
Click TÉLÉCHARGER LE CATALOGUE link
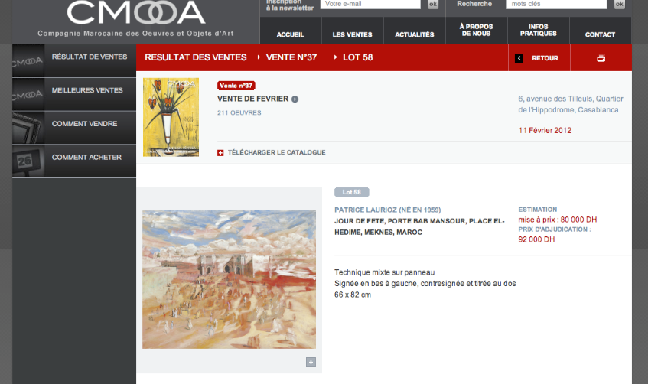(276, 152)
